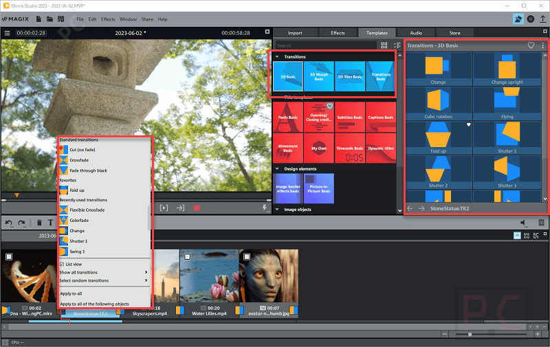Open the preview monitor hamburger menu
Viewport: 550px width, 347px height.
7,33
